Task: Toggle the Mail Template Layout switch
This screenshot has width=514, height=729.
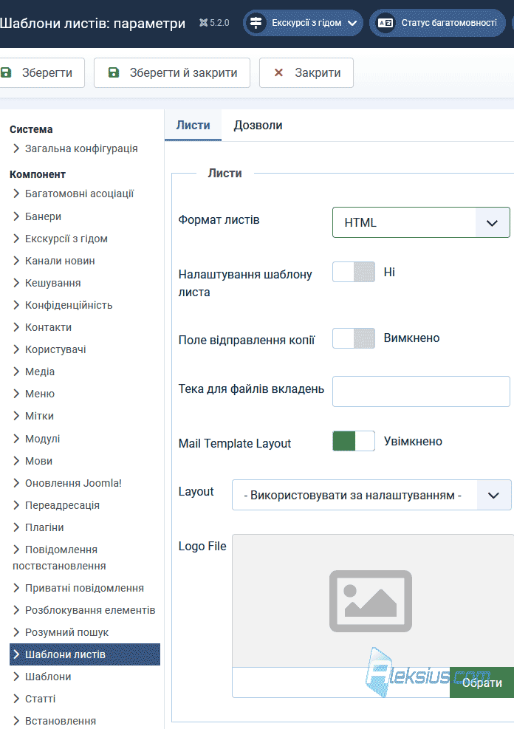Action: (x=354, y=441)
